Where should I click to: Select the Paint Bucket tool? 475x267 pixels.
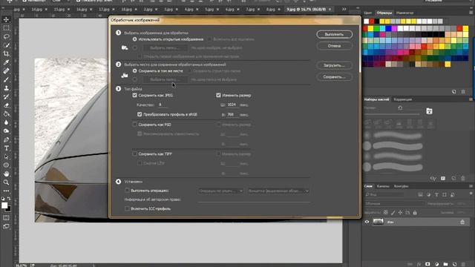pos(7,113)
